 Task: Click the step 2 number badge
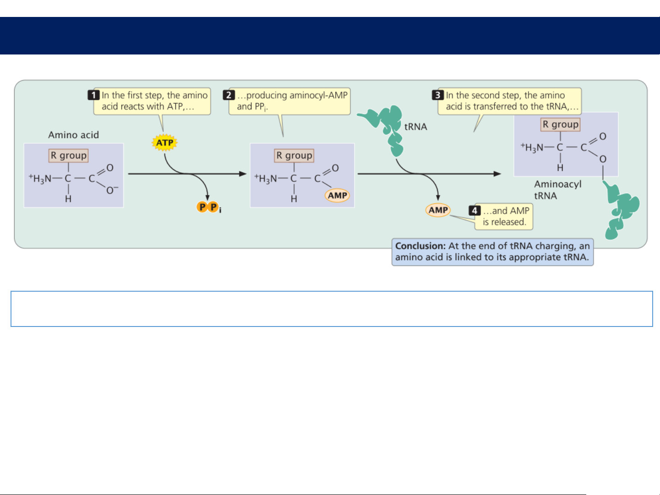point(229,95)
